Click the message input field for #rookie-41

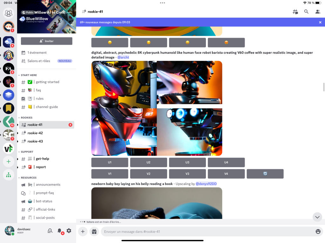point(207,232)
